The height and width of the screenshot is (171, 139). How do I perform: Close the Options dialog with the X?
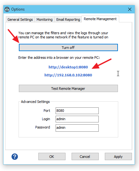130,9
